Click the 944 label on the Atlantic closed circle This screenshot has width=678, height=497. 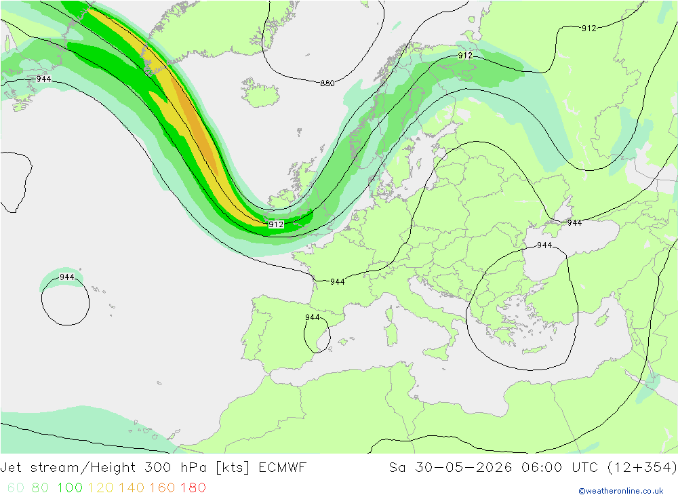coord(67,277)
